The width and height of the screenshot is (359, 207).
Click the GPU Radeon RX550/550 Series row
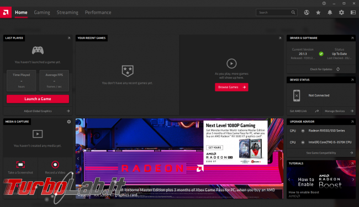321,131
